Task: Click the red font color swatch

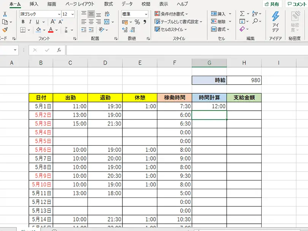Action: [51, 30]
